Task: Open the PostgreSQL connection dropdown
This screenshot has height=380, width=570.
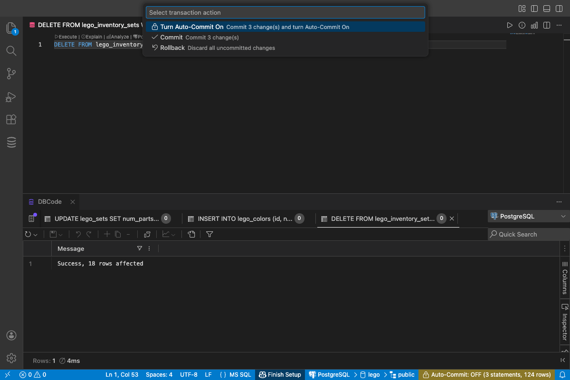Action: tap(528, 216)
